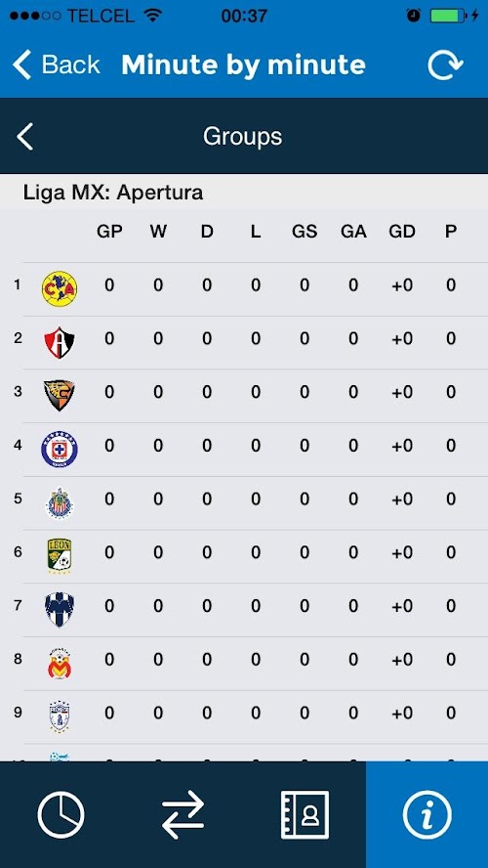Tap the GP column header
Image resolution: width=488 pixels, height=868 pixels.
tap(109, 232)
